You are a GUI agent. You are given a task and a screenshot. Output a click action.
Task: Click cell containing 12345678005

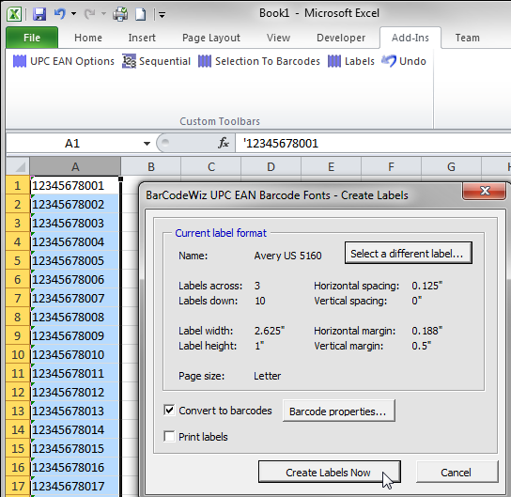tap(75, 261)
